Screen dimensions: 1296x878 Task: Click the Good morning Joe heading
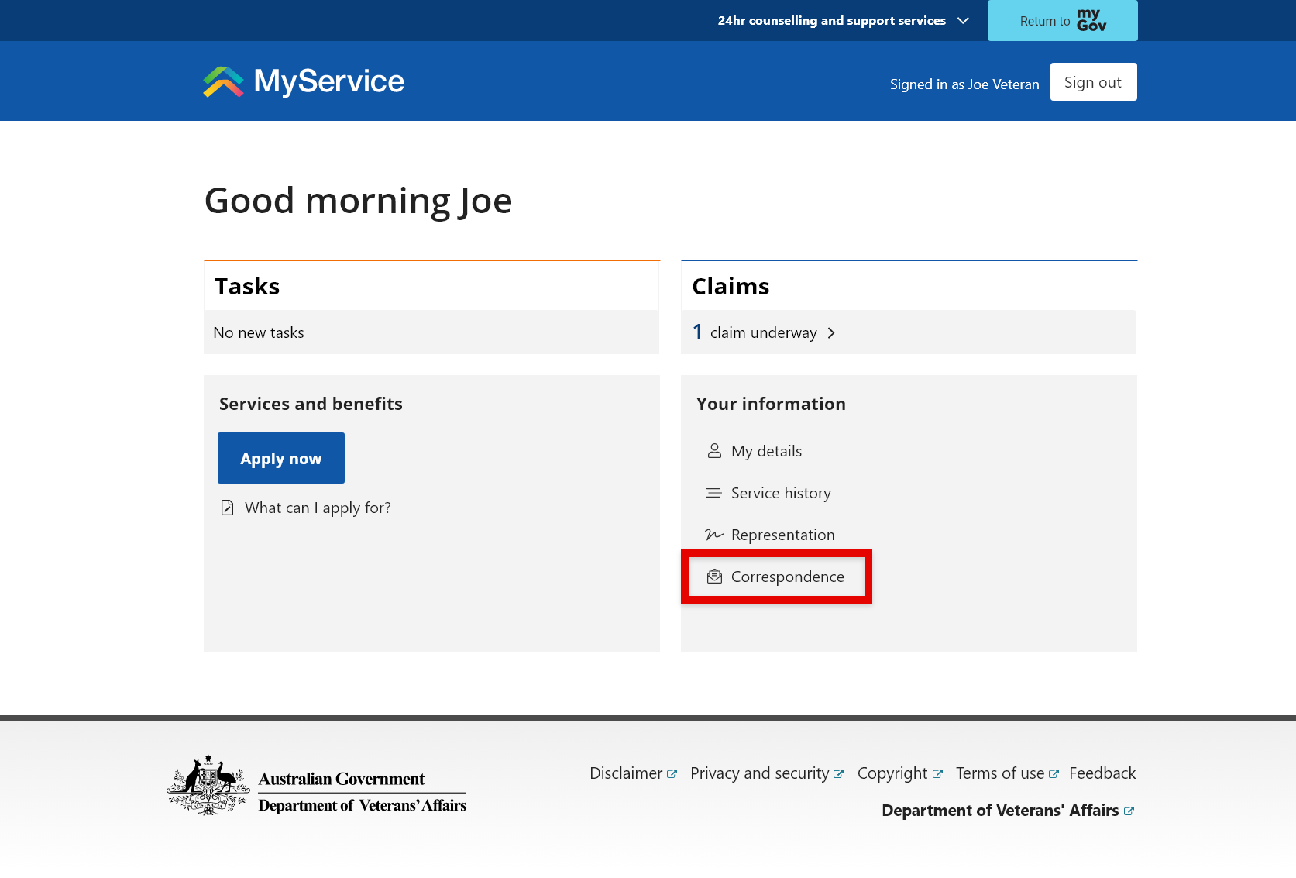[358, 201]
